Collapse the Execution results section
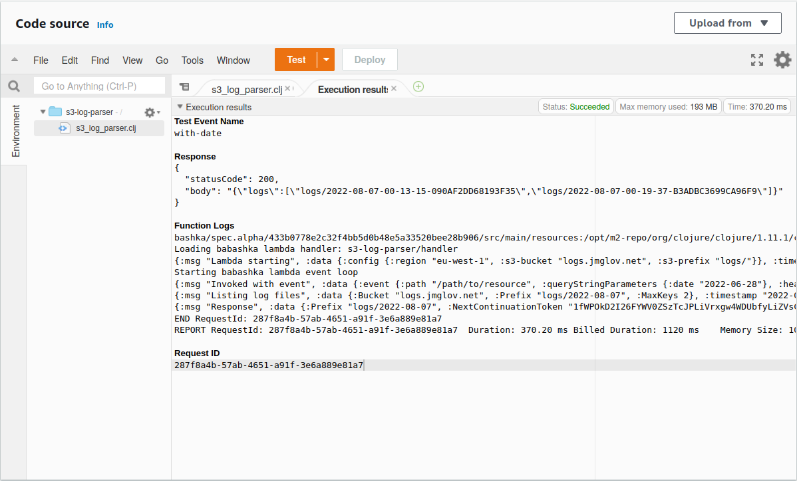Viewport: 797px width, 481px height. (x=180, y=107)
